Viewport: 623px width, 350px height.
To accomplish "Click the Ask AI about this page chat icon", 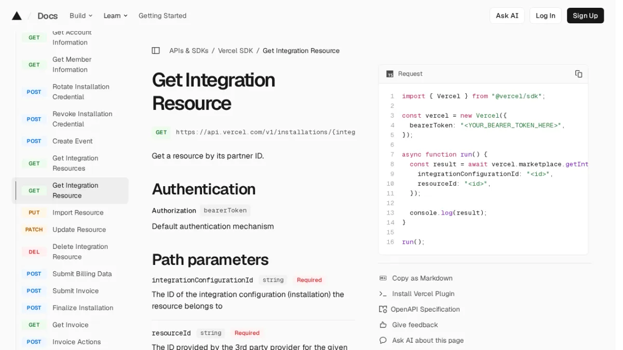I will click(x=383, y=341).
